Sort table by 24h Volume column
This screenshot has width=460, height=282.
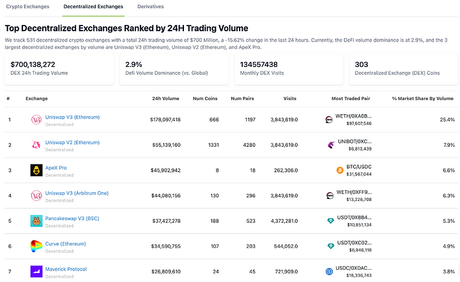point(165,98)
